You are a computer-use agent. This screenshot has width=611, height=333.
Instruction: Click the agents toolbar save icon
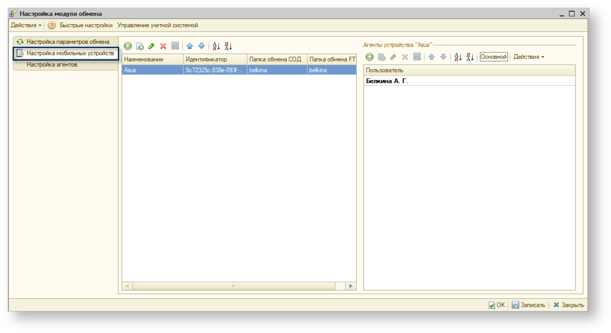417,57
